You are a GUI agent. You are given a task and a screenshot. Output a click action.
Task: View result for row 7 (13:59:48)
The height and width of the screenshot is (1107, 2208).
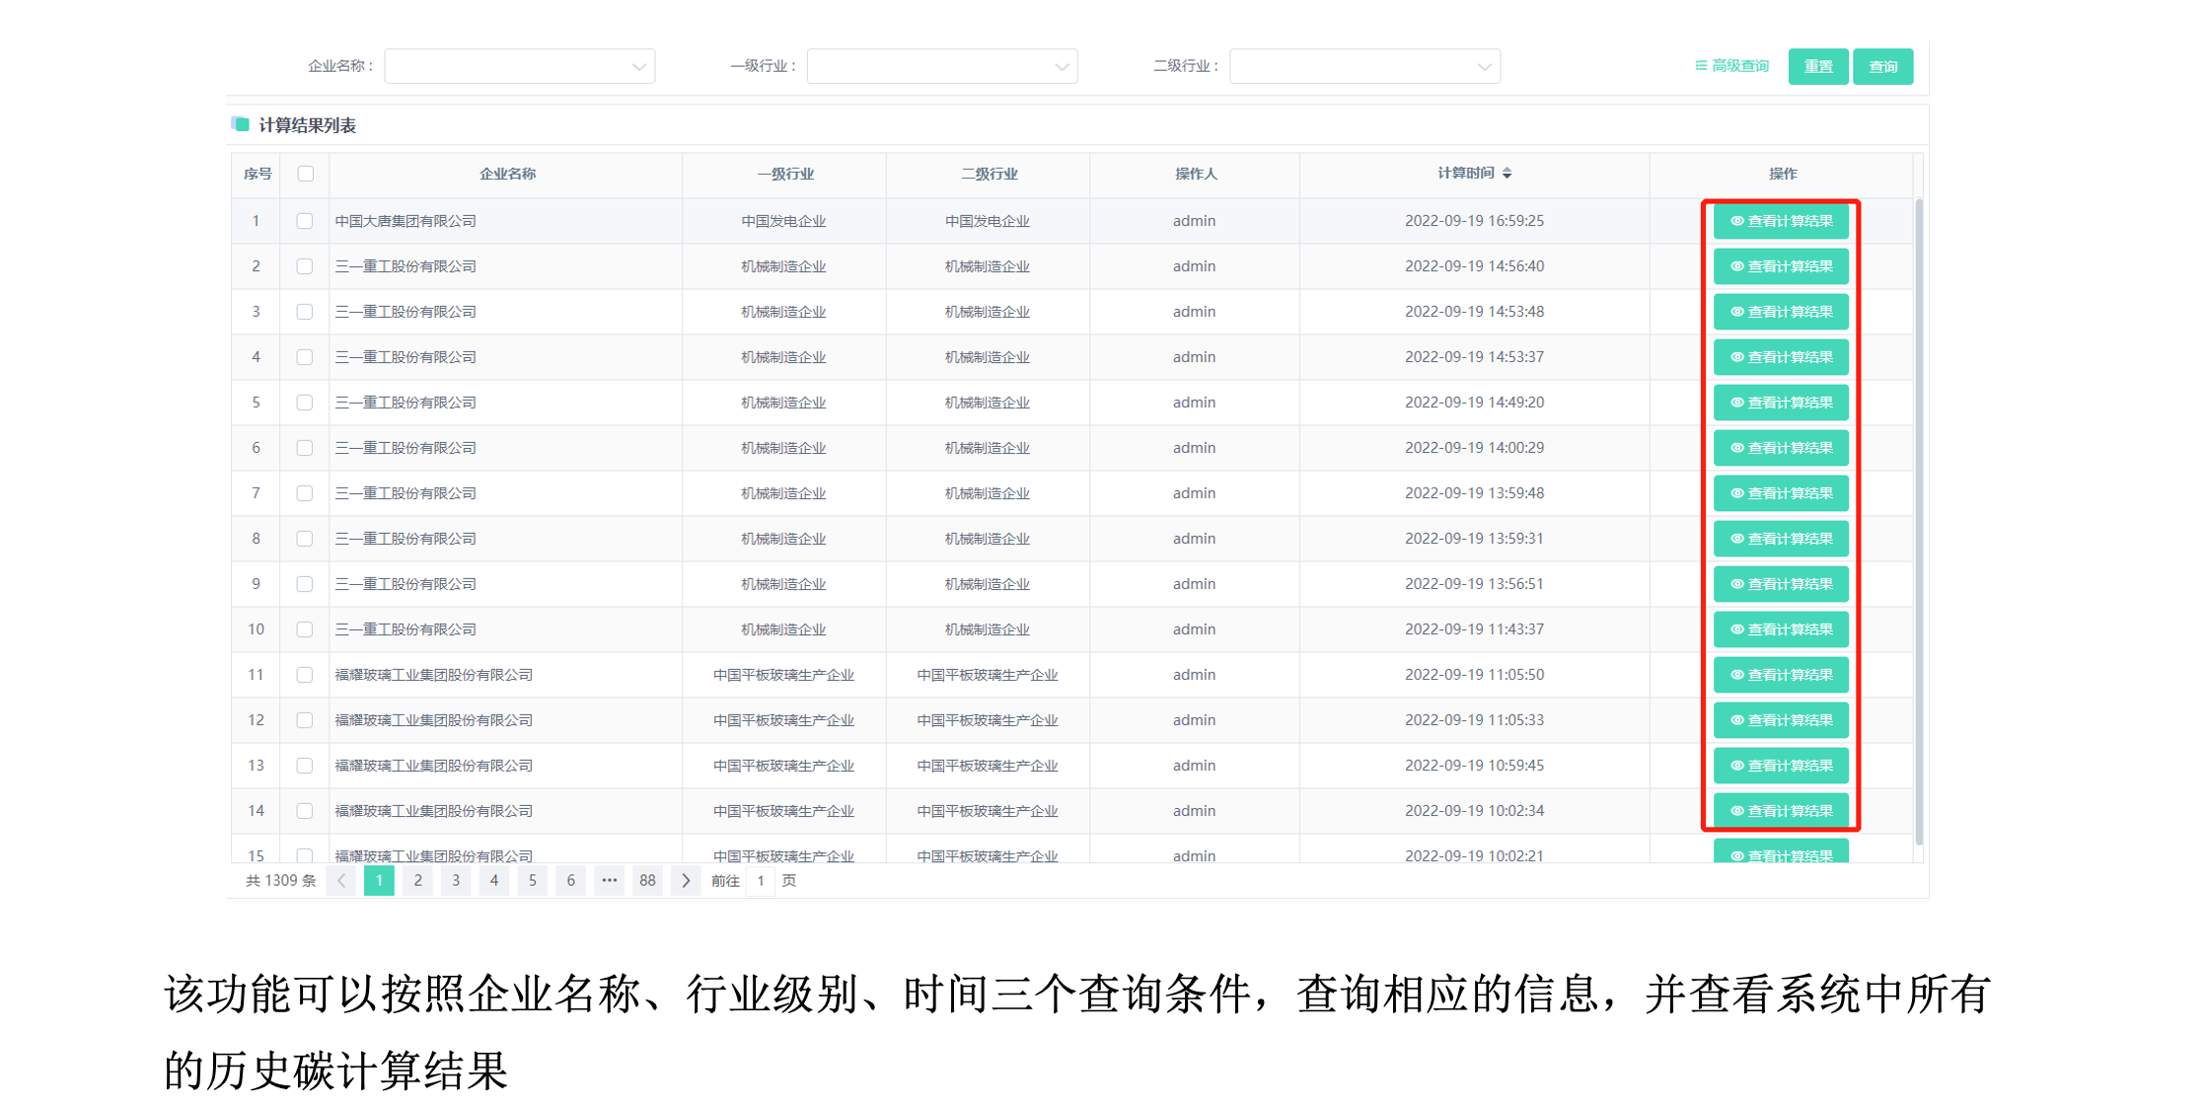tap(1781, 493)
